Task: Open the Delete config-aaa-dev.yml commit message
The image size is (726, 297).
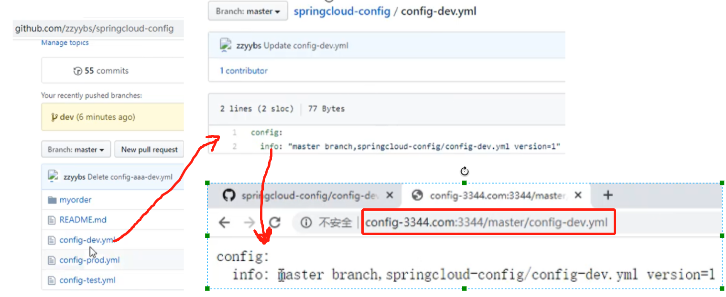Action: point(130,177)
